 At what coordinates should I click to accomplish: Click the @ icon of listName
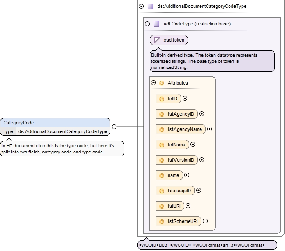tap(162, 145)
